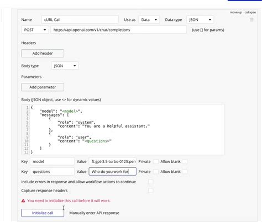
Task: Enable Allow blank for questions key
Action: (x=185, y=172)
